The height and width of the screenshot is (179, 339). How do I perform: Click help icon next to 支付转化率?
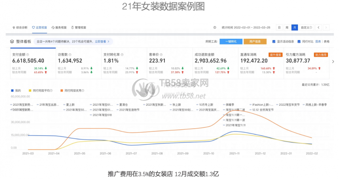(x=122, y=55)
